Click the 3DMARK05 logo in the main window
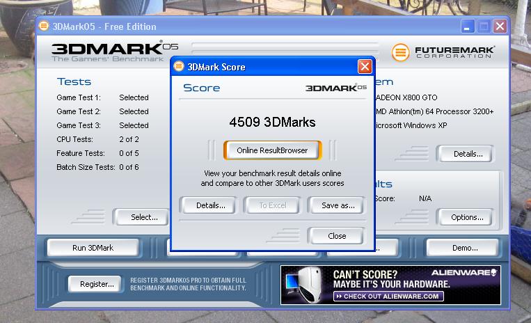531x323 pixels. [x=115, y=52]
